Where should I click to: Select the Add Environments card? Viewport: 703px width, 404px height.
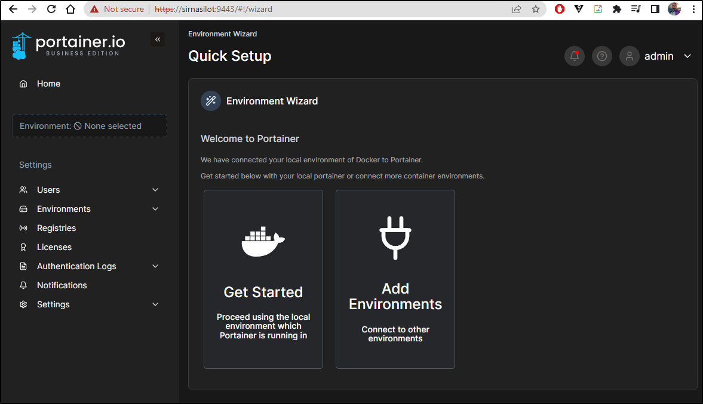click(395, 279)
